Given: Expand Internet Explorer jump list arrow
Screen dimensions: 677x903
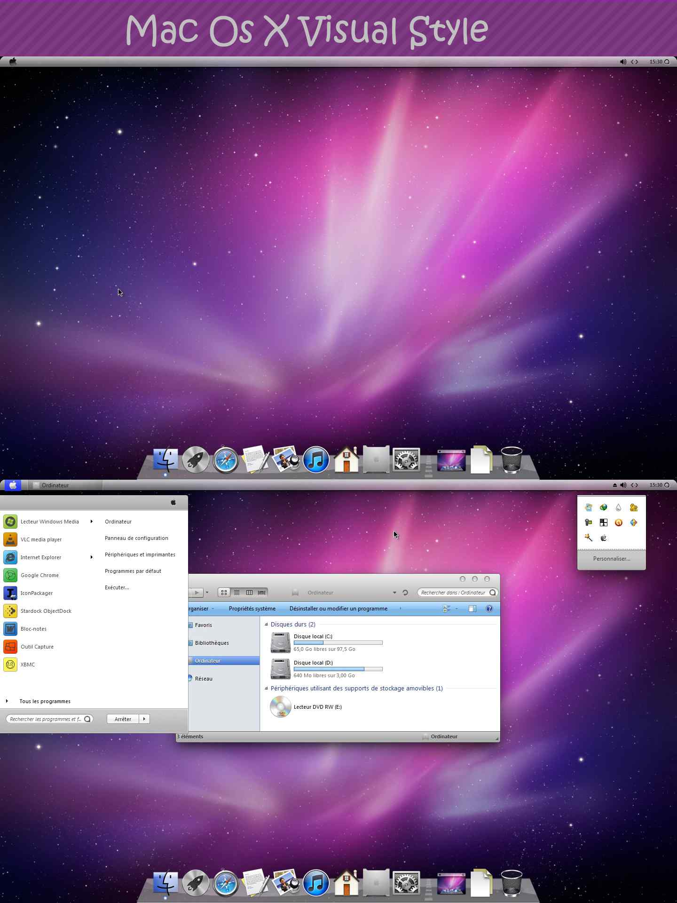Looking at the screenshot, I should pos(92,557).
